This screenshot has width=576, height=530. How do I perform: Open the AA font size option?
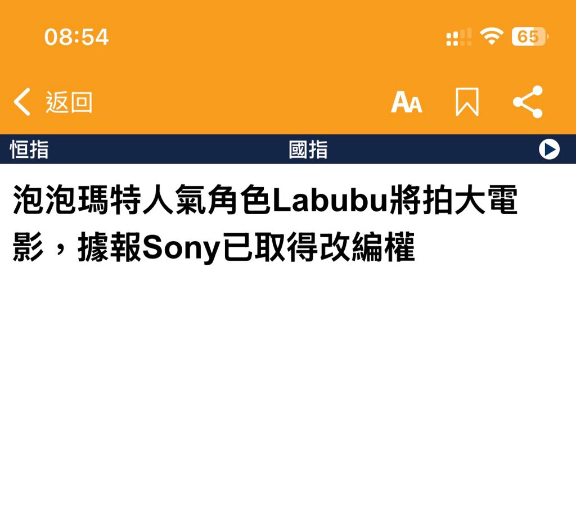[x=407, y=102]
